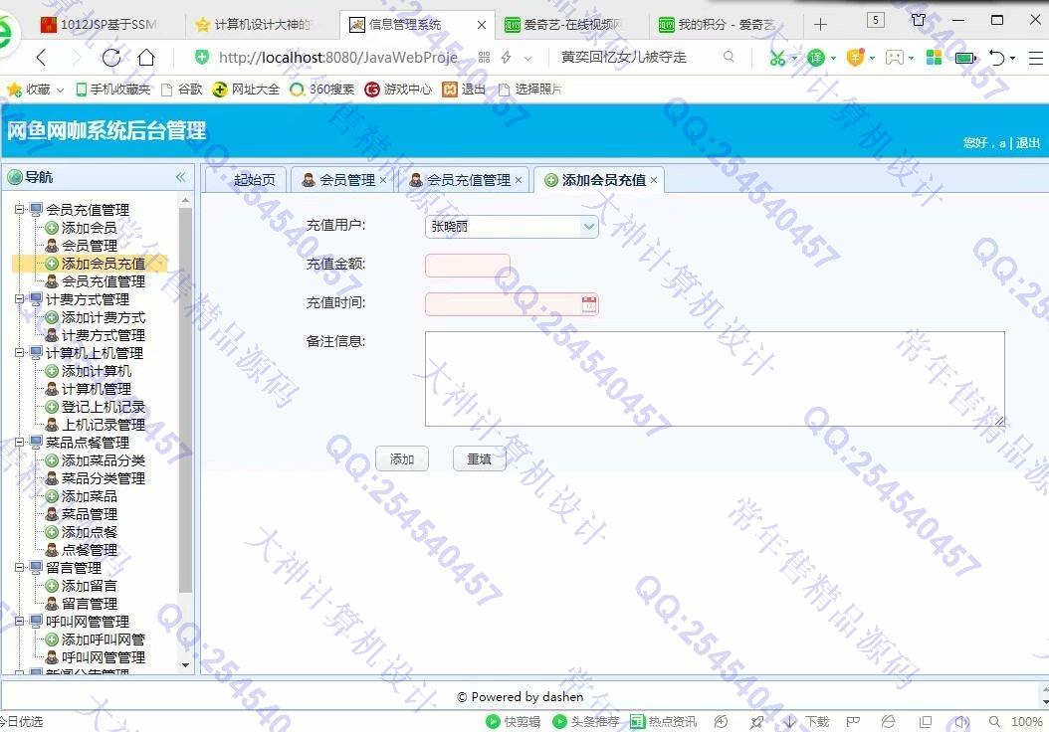Close the 添加会员充值 tab
The height and width of the screenshot is (732, 1049).
[654, 180]
